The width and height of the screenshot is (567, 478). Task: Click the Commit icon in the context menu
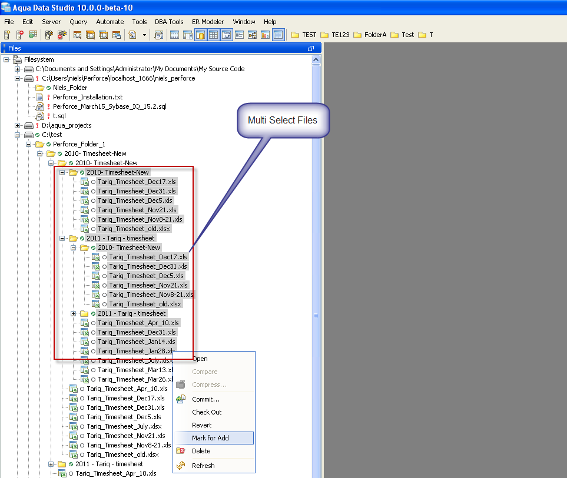tap(181, 399)
